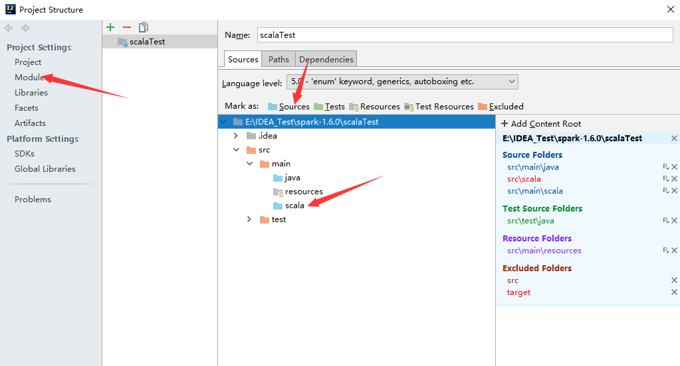Click the red minus remove module icon
The width and height of the screenshot is (680, 366).
[x=127, y=27]
